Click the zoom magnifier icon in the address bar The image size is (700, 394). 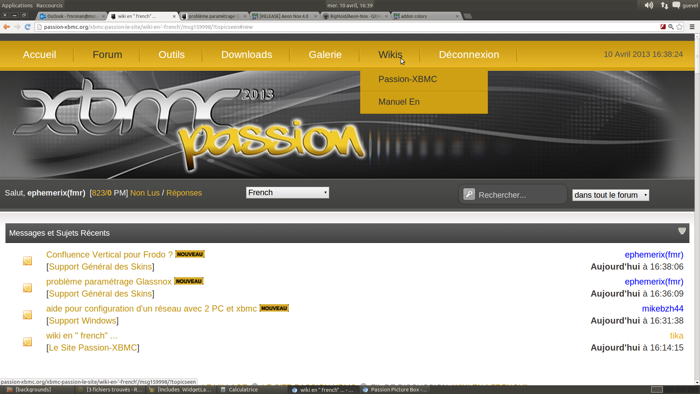tap(671, 27)
